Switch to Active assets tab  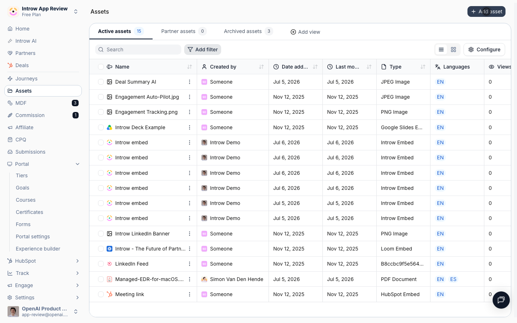[121, 31]
